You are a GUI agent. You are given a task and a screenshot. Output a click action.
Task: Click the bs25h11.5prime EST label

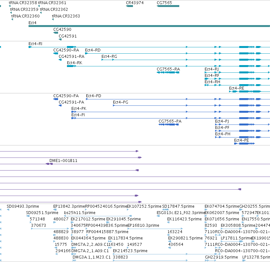(x=80, y=213)
